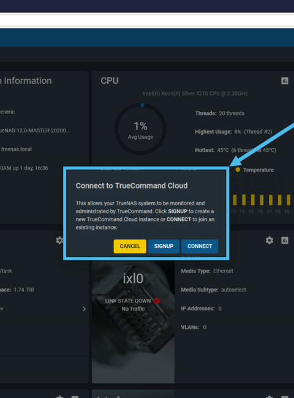Expand the pool details chevron arrow
The image size is (294, 398).
click(x=84, y=309)
